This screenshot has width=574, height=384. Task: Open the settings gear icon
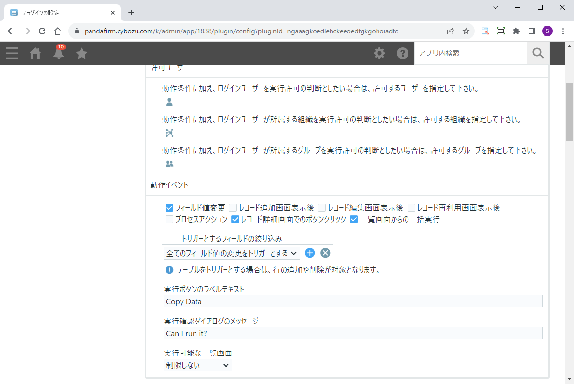pos(379,53)
